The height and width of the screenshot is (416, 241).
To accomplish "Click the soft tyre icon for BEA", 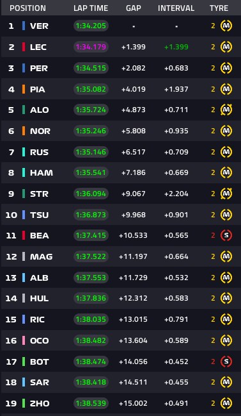I will click(x=226, y=235).
